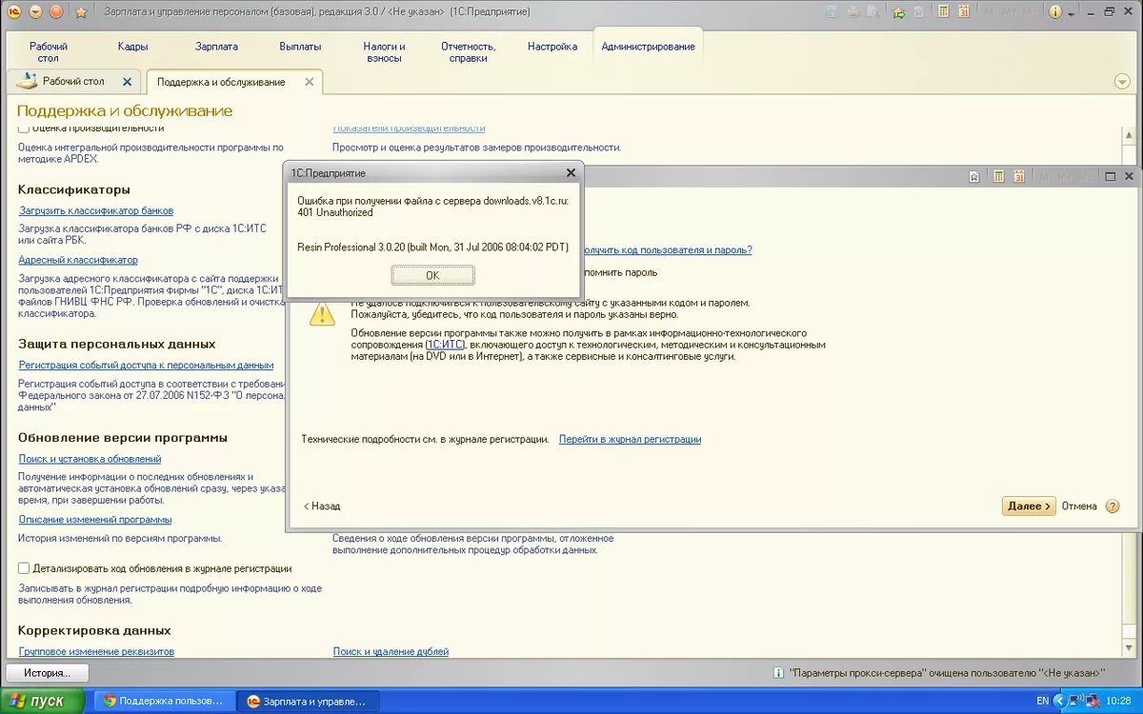The height and width of the screenshot is (714, 1143).
Task: Expand the arrow next to info icon
Action: coord(1072,13)
